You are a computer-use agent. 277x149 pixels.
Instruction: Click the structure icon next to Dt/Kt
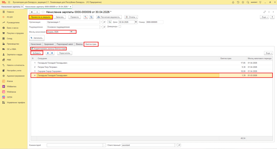91,17
